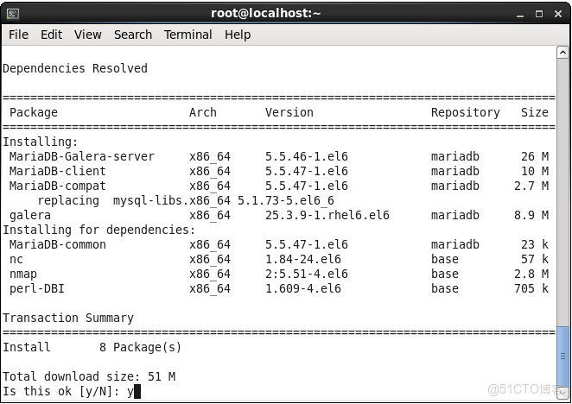Click the Transaction Summary heading text
This screenshot has width=572, height=404.
68,318
